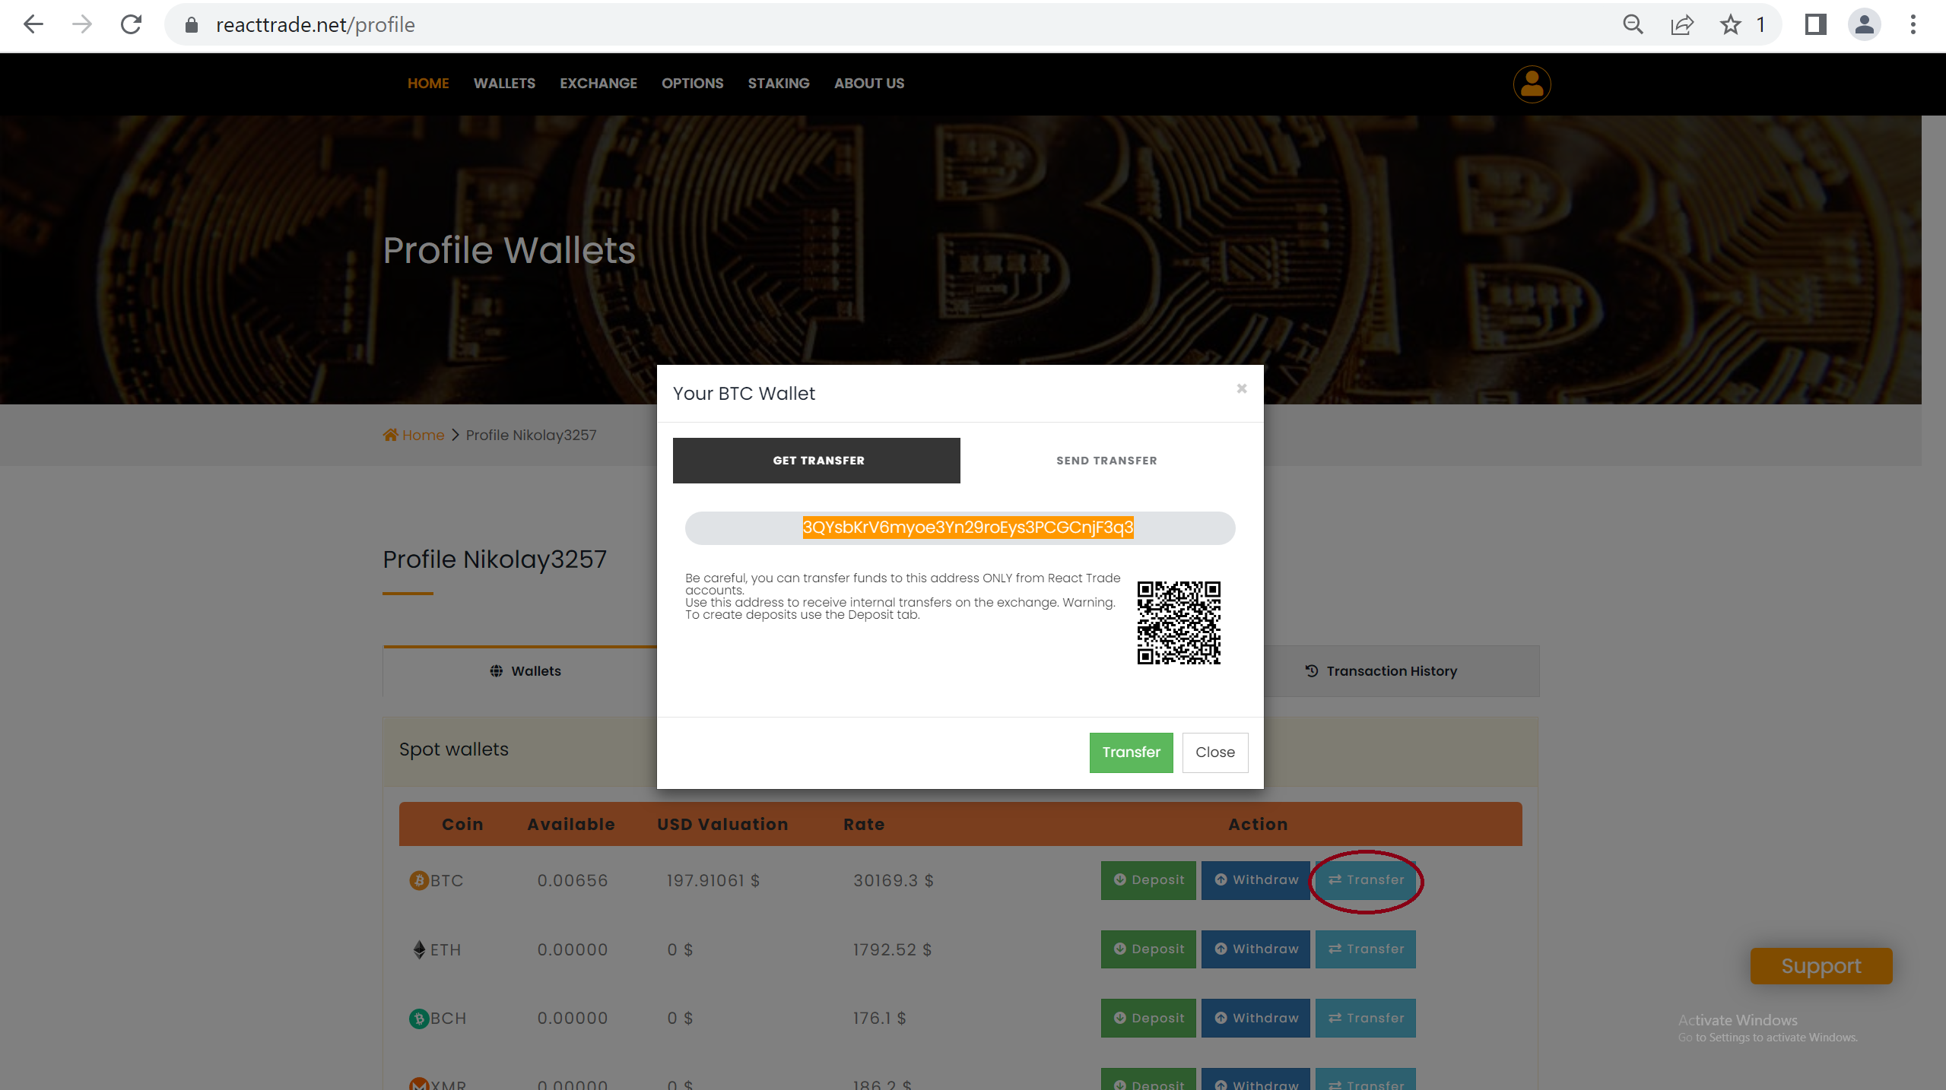The image size is (1946, 1090).
Task: Close the BTC Wallet dialog with X
Action: coord(1242,388)
